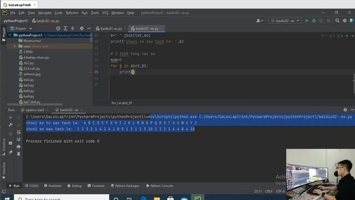Image resolution: width=355 pixels, height=200 pixels.
Task: Collapse the pythonProject1 root folder
Action: tap(10, 35)
